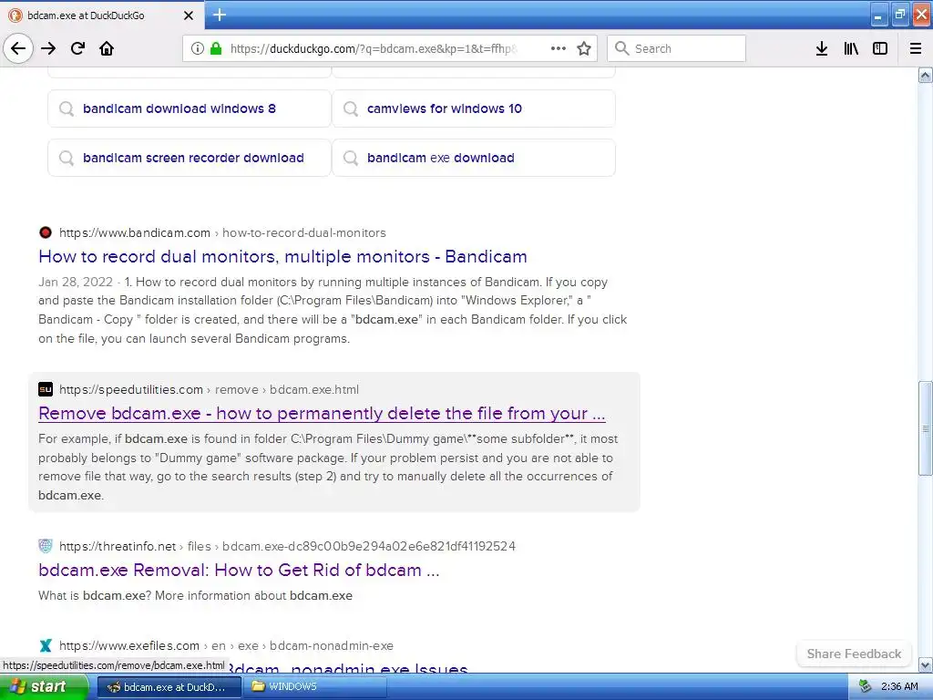Click magnifier icon beside bandicam screen recorder download

pyautogui.click(x=67, y=158)
